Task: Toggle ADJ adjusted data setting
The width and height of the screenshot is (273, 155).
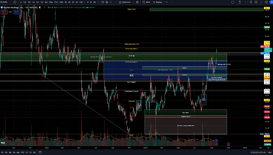Action: tap(270, 153)
